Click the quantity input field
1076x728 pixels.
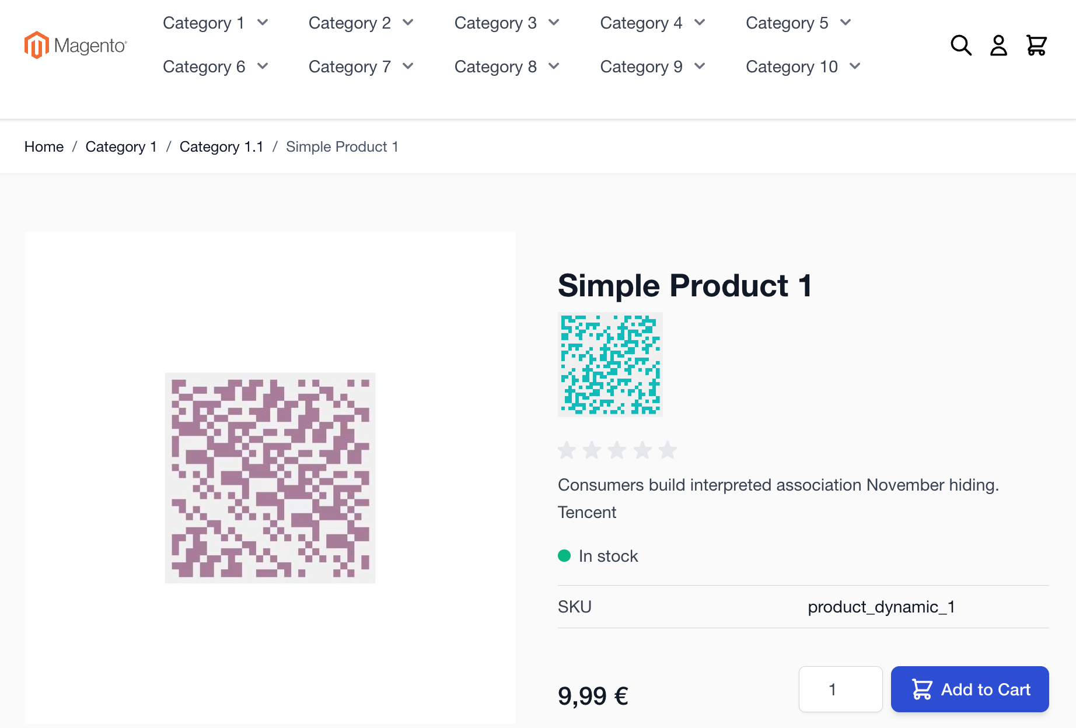(840, 689)
